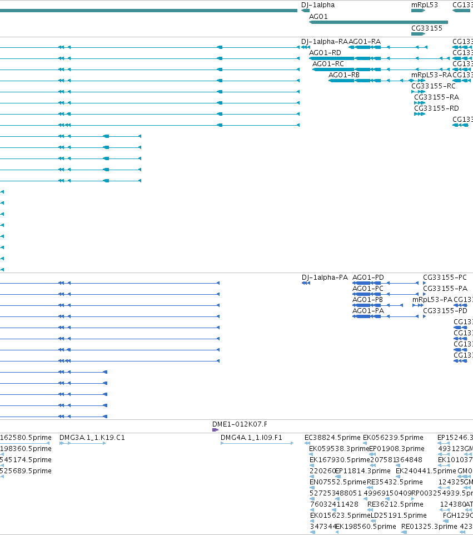The width and height of the screenshot is (473, 535).
Task: Click the 525689.5prime EST label
Action: (26, 471)
